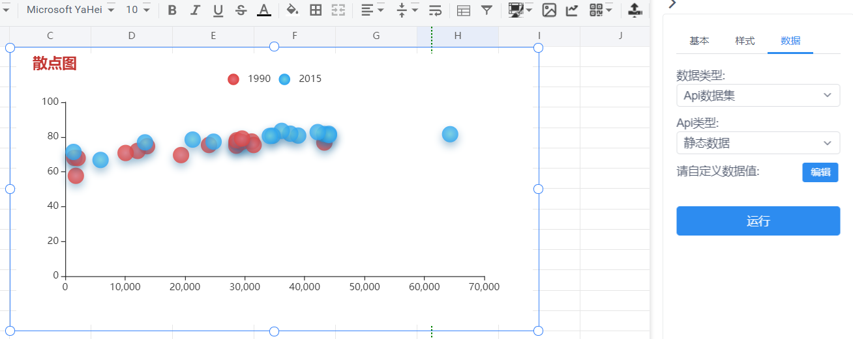Click the merge cells icon
Image resolution: width=853 pixels, height=339 pixels.
coord(338,10)
